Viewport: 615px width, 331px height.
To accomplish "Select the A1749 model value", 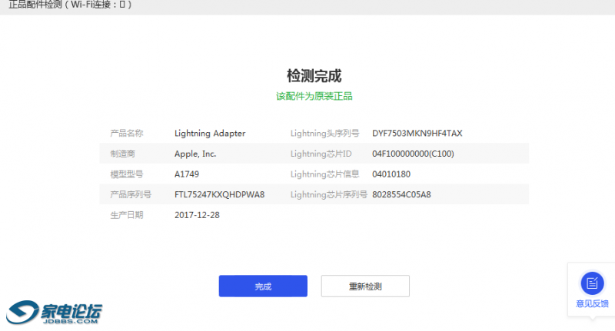I will pos(187,174).
